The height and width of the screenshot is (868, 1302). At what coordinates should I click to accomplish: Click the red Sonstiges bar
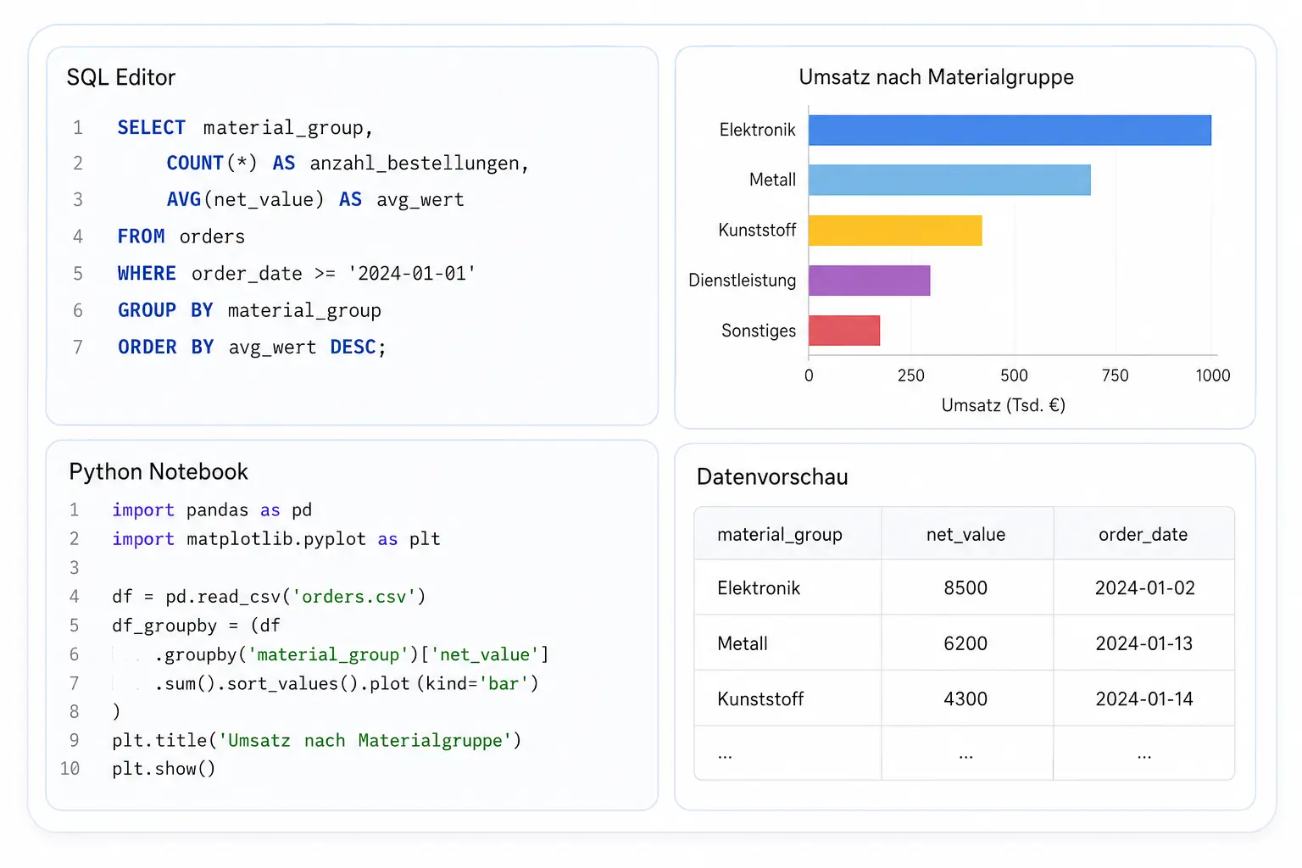point(844,331)
